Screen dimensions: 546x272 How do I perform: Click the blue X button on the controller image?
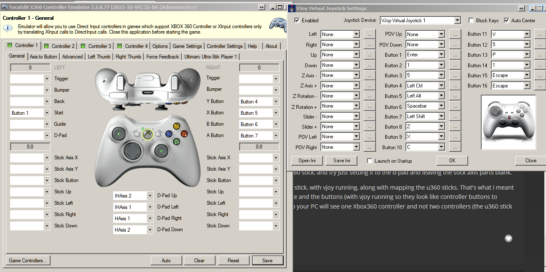169,134
